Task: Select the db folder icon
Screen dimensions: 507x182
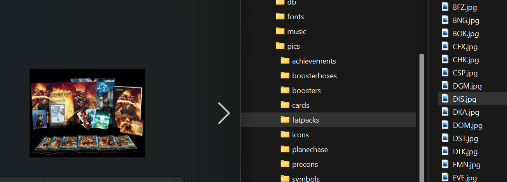Action: point(280,2)
